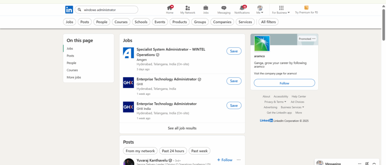
Task: Open the GHX India Enterprise Technology Administrator job
Action: [167, 103]
